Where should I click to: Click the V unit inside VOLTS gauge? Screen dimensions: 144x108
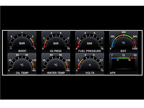pos(90,65)
